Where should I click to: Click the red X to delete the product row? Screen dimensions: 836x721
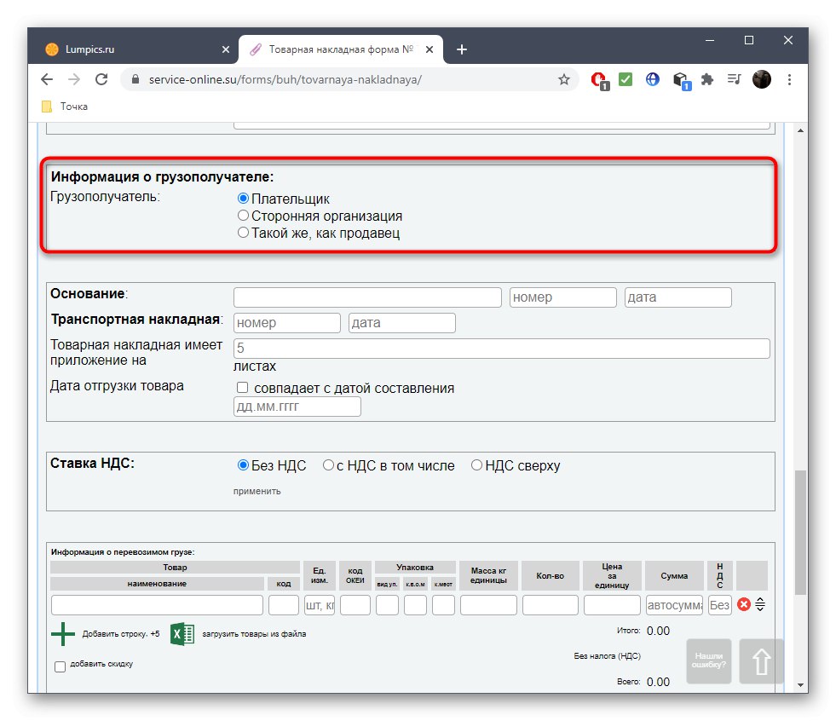tap(746, 604)
